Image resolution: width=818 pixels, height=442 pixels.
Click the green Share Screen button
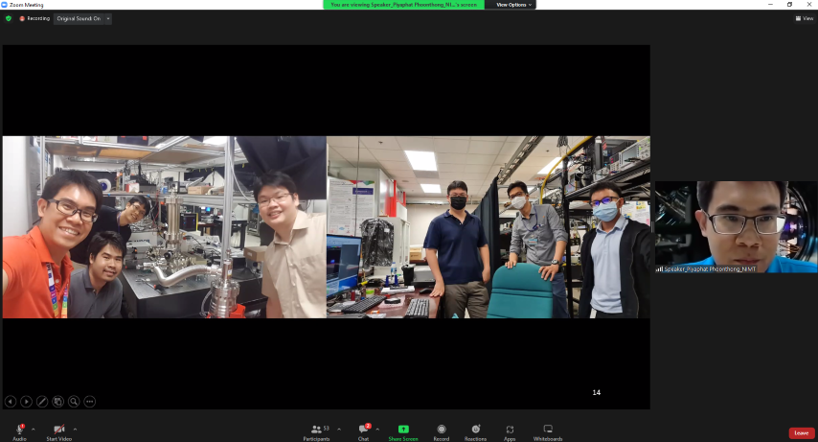coord(403,429)
